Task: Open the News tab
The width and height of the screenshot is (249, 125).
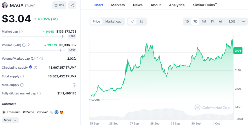Action: coord(138,5)
